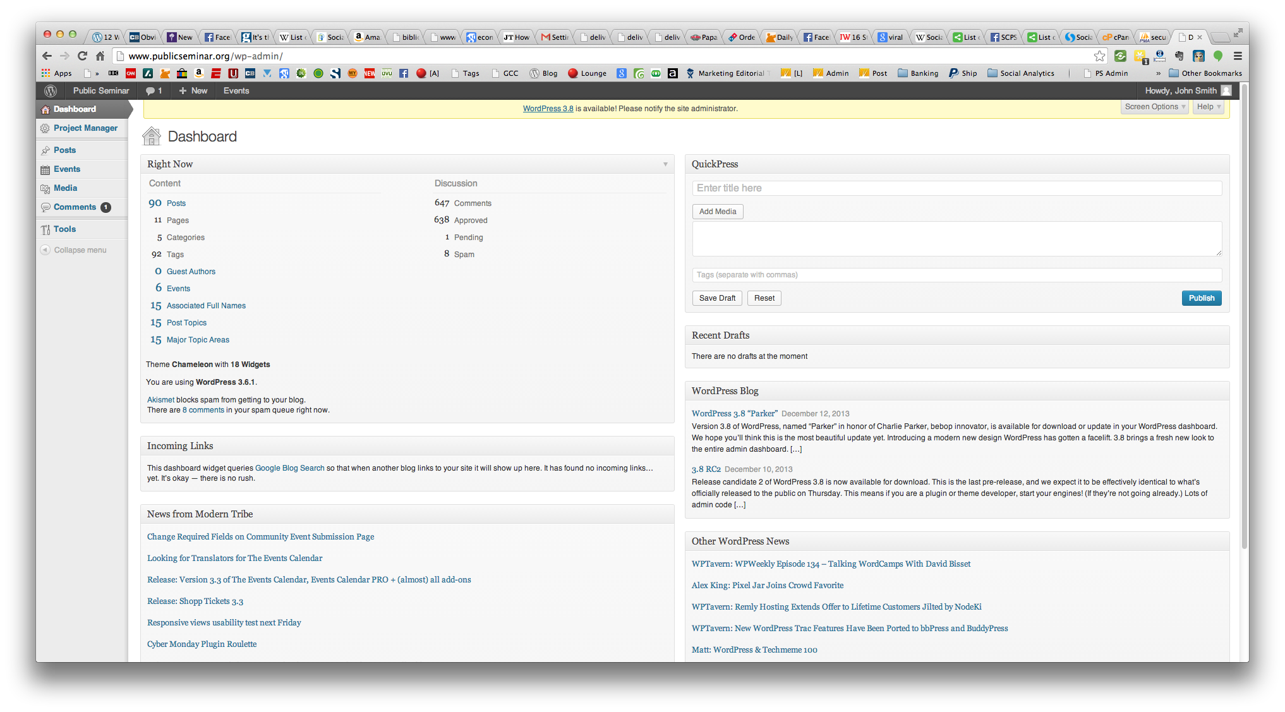
Task: Open the Help dropdown tab
Action: tap(1208, 107)
